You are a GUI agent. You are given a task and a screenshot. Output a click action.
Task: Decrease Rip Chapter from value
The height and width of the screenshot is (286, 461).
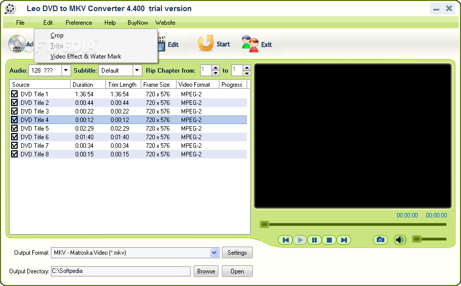[x=216, y=73]
